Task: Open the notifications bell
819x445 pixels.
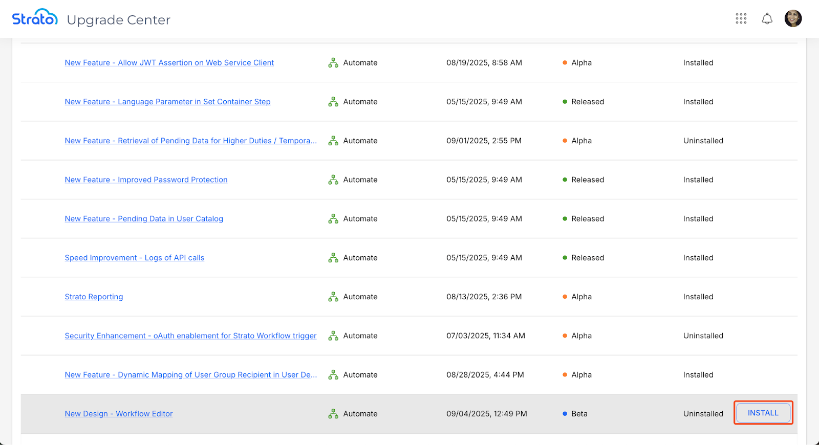Action: pos(767,19)
